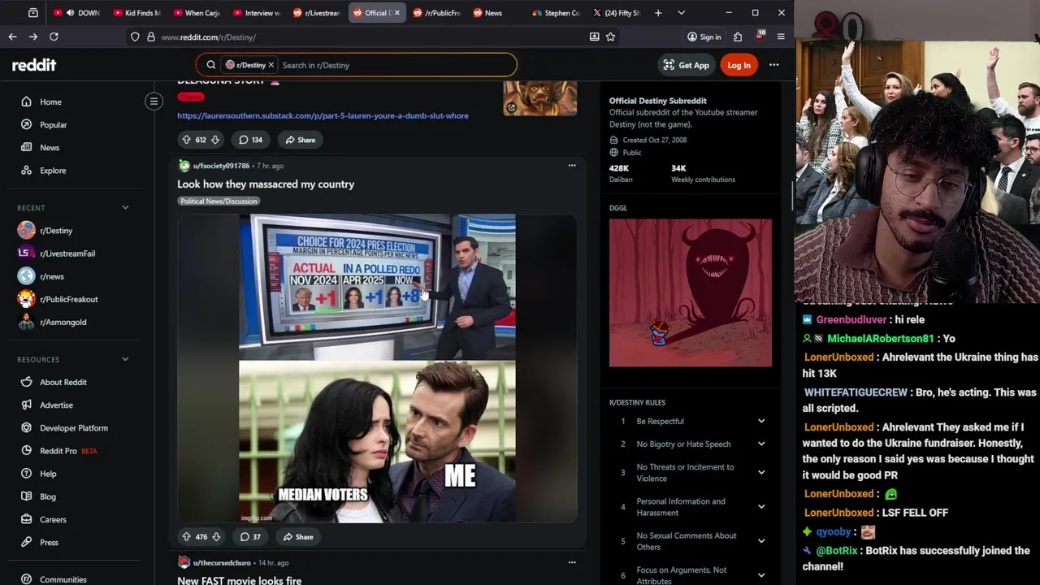Expand rule 2 'No Bigotry or Hate Speech'
This screenshot has width=1040, height=585.
click(x=761, y=444)
